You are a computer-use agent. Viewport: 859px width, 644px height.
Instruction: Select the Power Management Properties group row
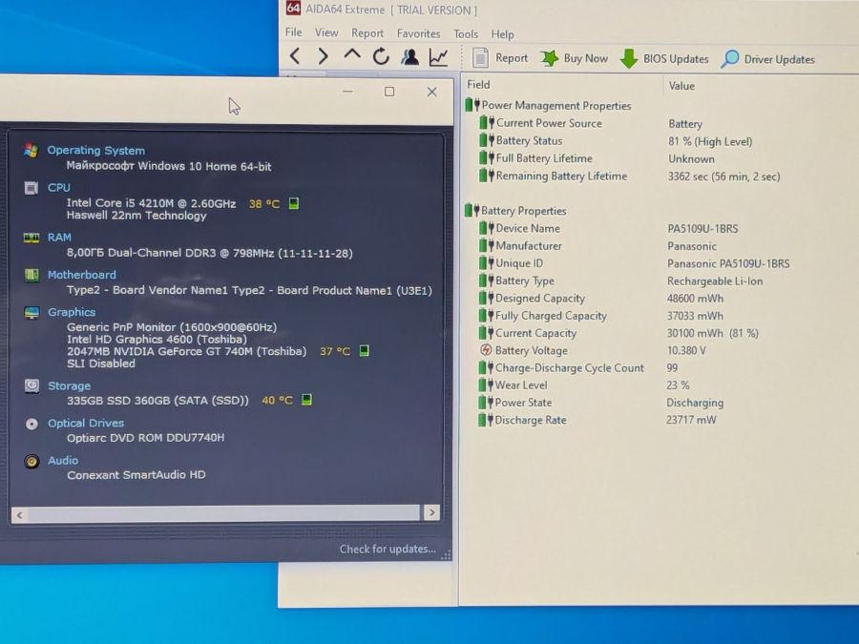549,105
